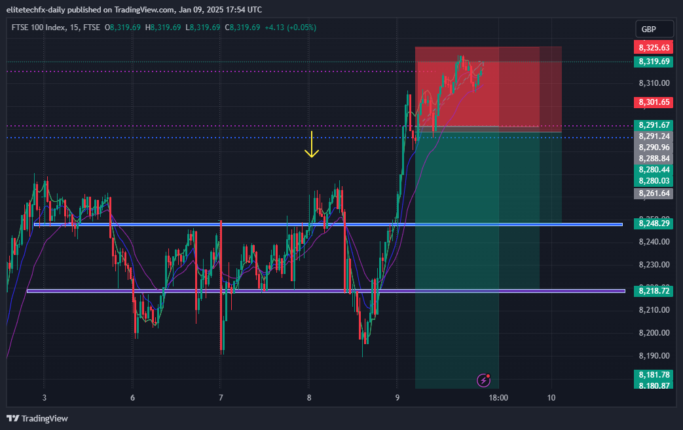The image size is (683, 430).
Task: Click the 8,310.00 price scale value
Action: pos(654,83)
